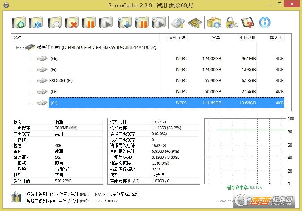
Task: Click the 延时写入 60s row
Action: (57, 157)
